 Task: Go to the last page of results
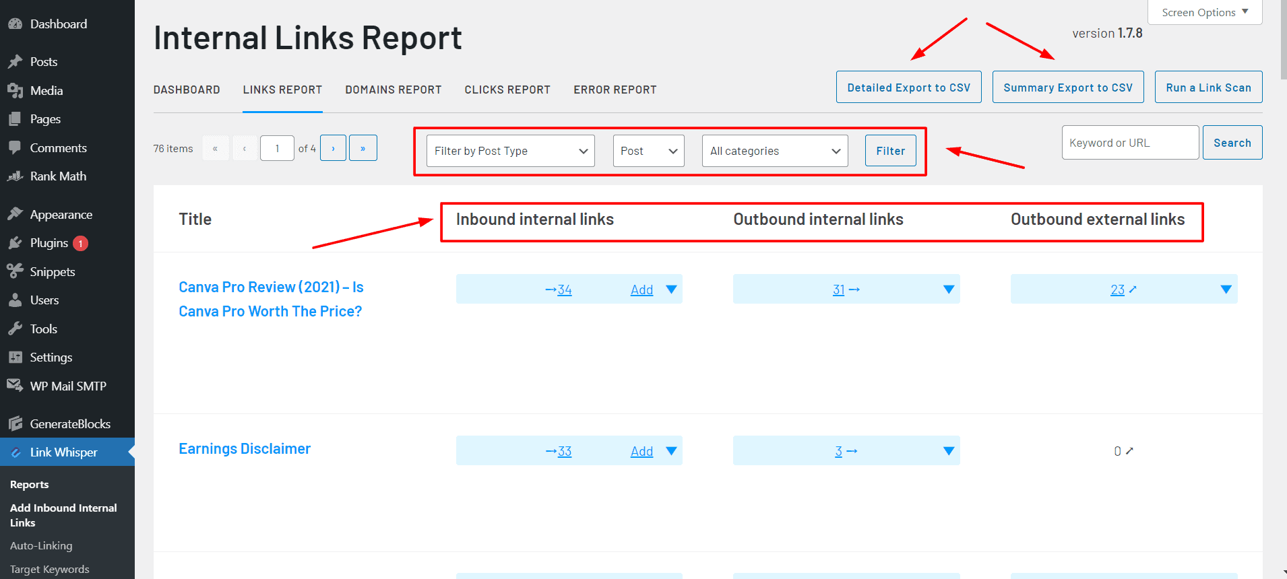[x=363, y=148]
